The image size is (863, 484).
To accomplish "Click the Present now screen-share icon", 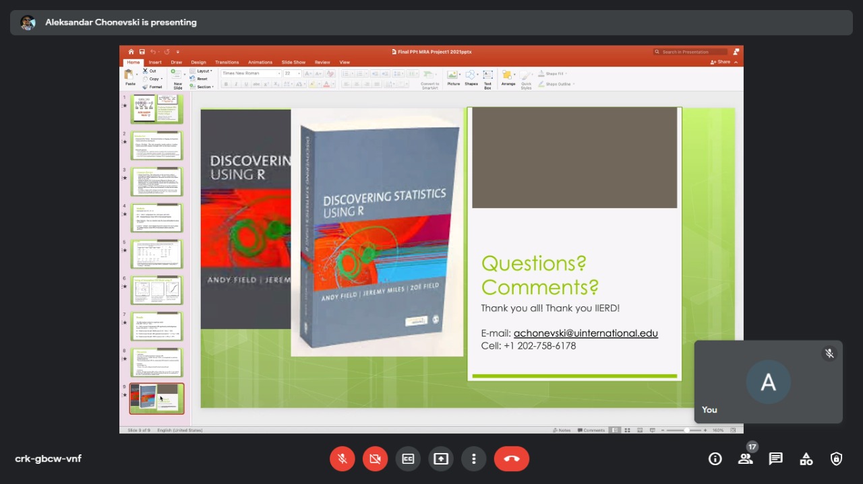I will 440,458.
